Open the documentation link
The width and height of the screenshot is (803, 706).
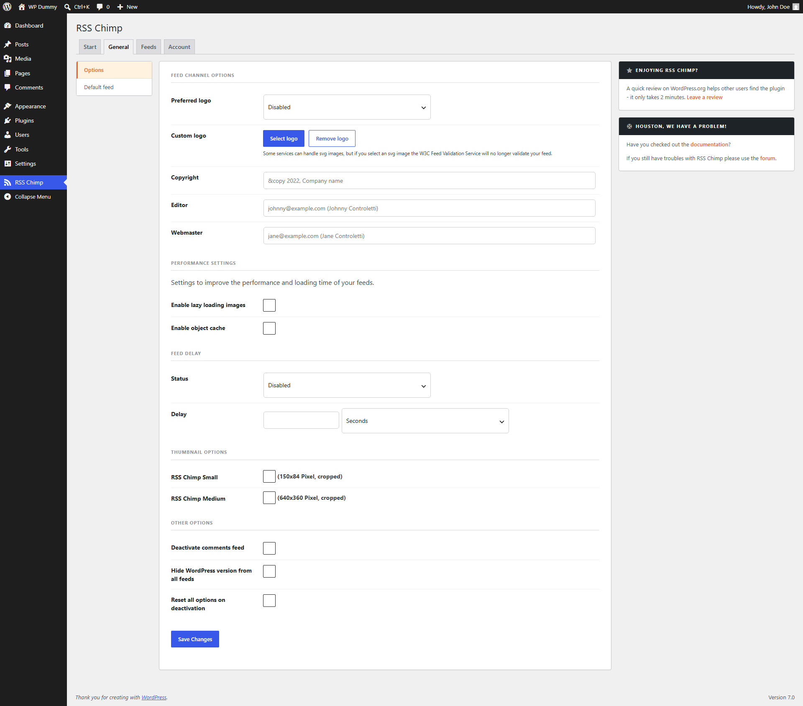[x=710, y=145]
